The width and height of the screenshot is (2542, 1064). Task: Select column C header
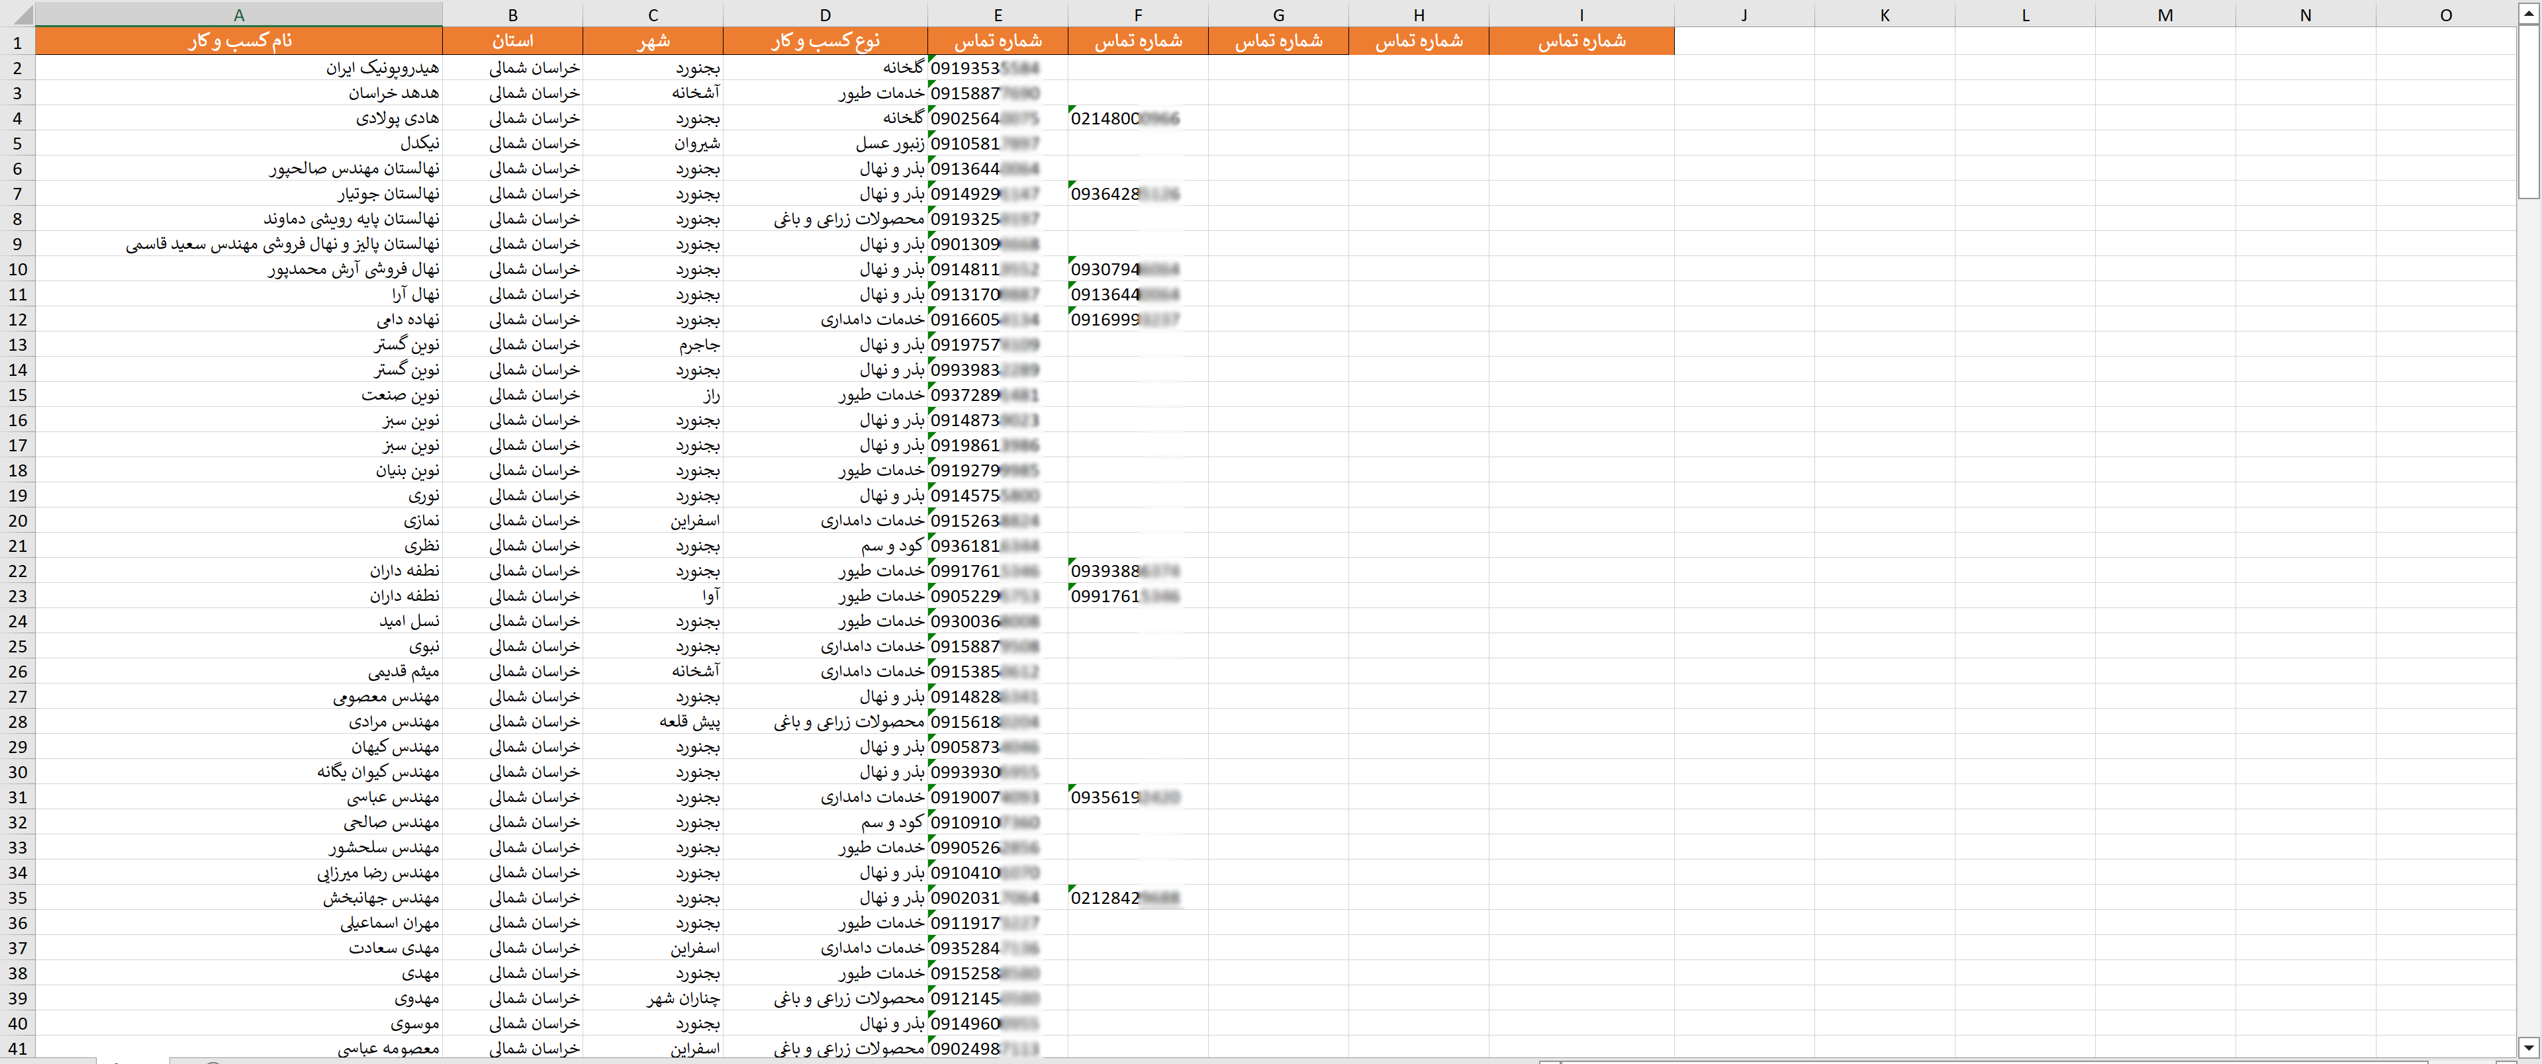652,15
